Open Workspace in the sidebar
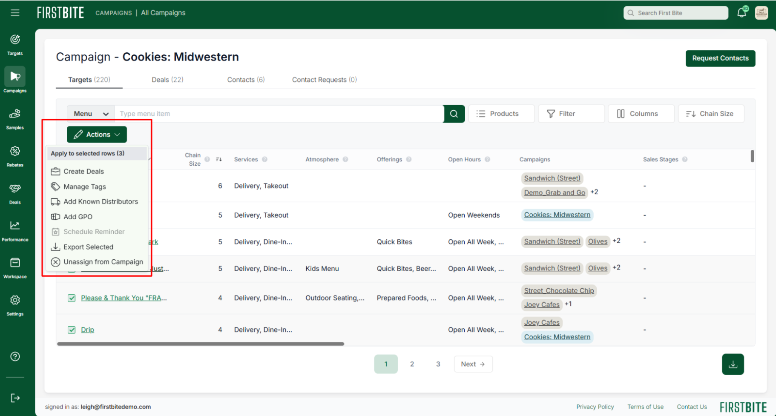 pyautogui.click(x=15, y=268)
